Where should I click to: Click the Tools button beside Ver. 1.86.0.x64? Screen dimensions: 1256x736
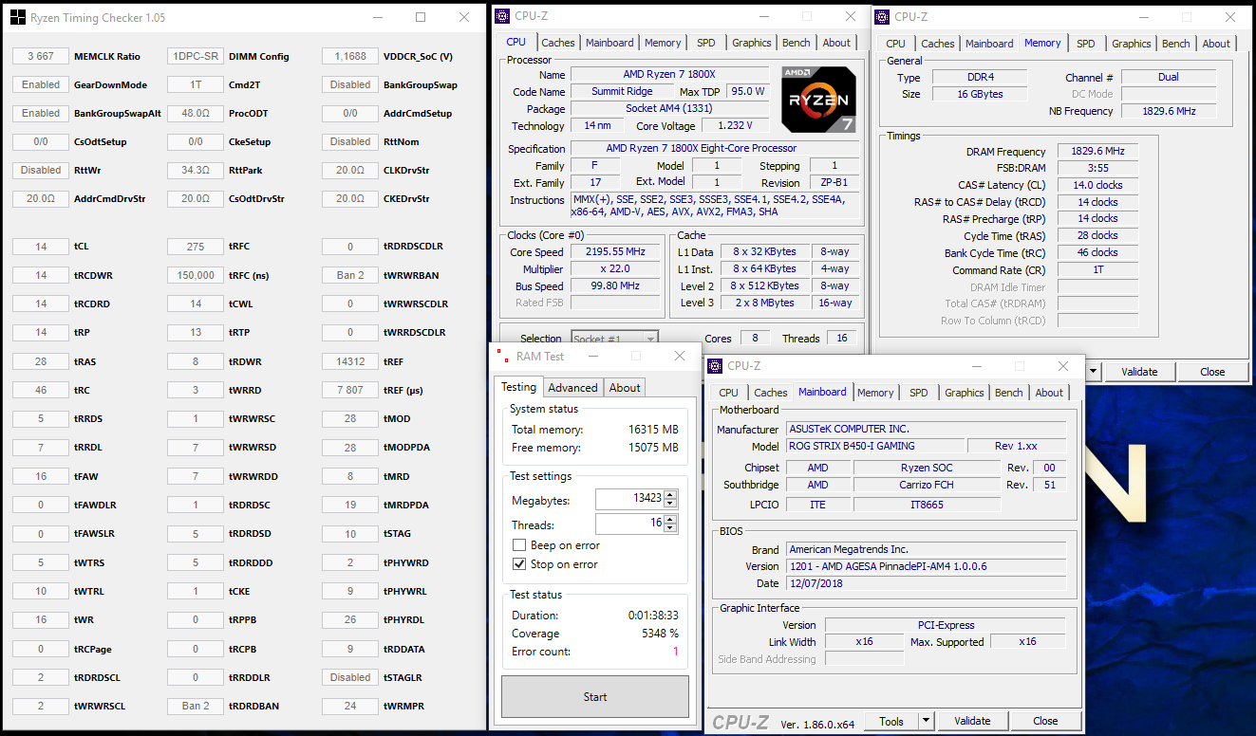[x=892, y=721]
